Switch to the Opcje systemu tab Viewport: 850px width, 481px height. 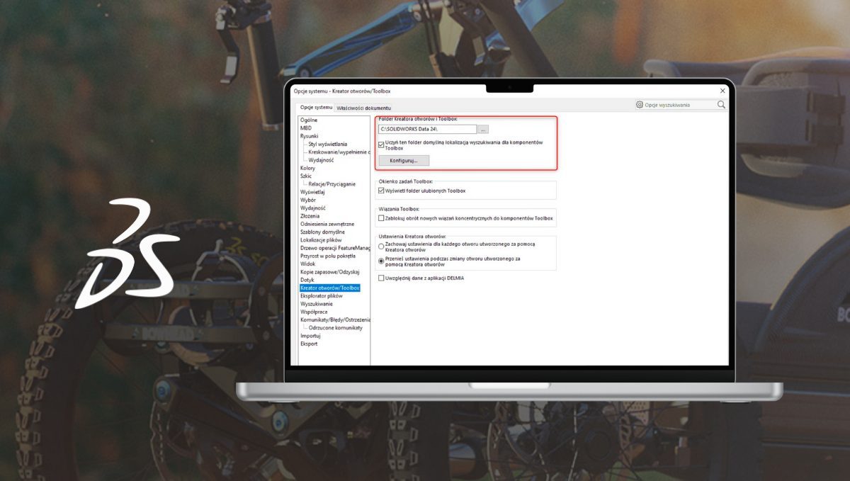(316, 107)
